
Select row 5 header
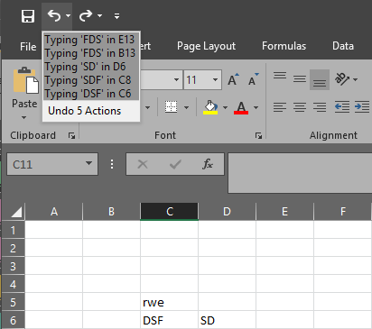click(14, 302)
